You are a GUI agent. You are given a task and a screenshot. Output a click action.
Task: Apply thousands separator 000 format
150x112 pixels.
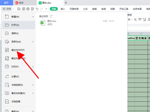tap(140, 19)
